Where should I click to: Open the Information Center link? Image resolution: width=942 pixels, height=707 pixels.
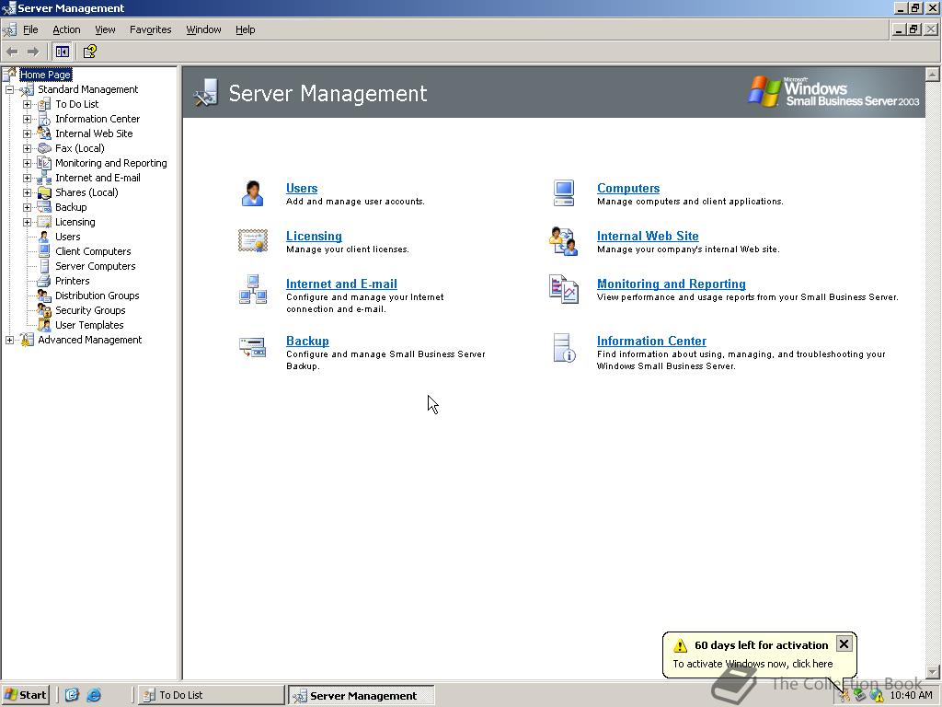click(651, 341)
